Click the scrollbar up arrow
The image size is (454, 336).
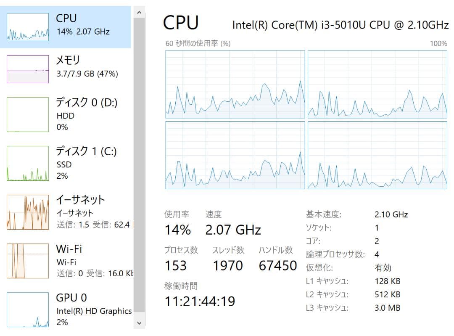[139, 12]
